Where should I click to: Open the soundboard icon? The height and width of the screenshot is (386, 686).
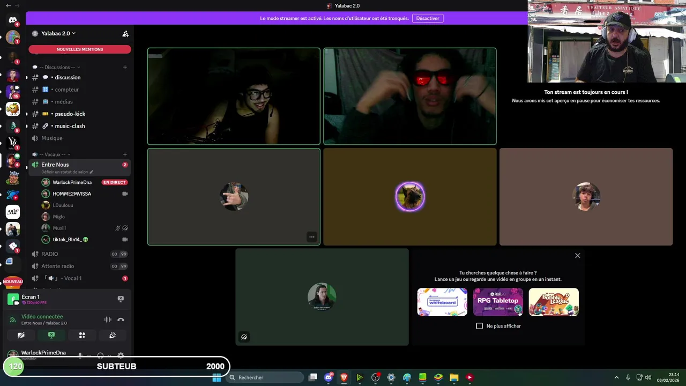coord(113,335)
